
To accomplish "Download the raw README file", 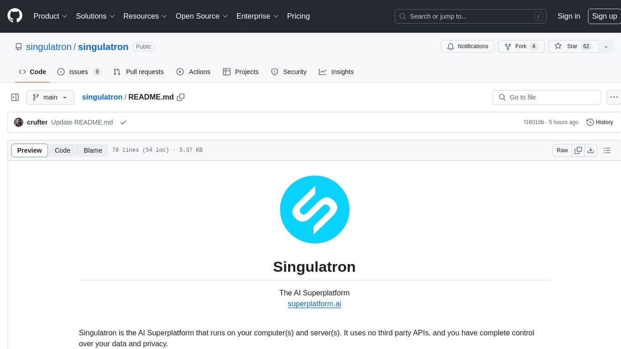I will pyautogui.click(x=591, y=150).
